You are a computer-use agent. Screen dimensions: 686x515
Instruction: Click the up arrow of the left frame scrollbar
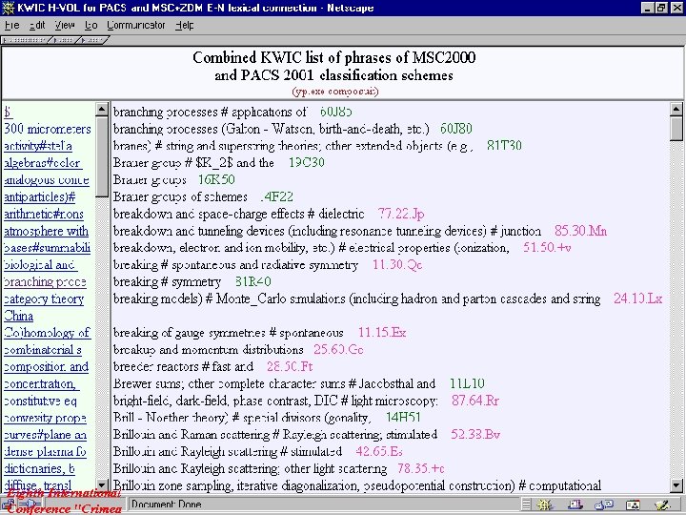pyautogui.click(x=102, y=109)
